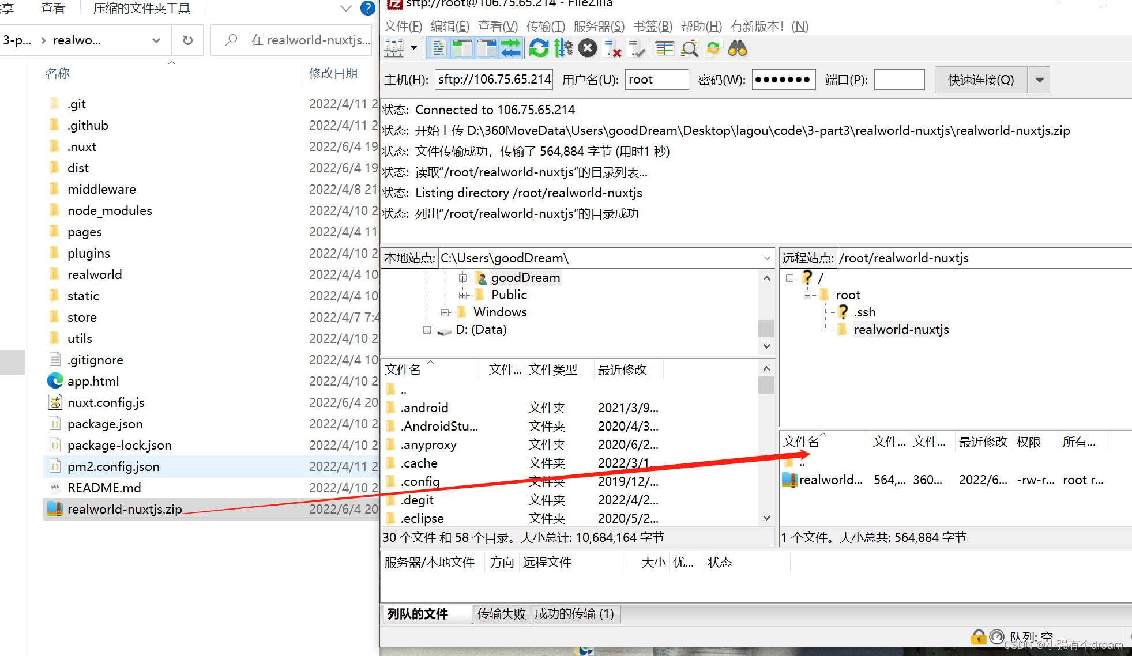Select remote realworld-nuxtjs folder in tree
This screenshot has height=656, width=1132.
point(901,329)
